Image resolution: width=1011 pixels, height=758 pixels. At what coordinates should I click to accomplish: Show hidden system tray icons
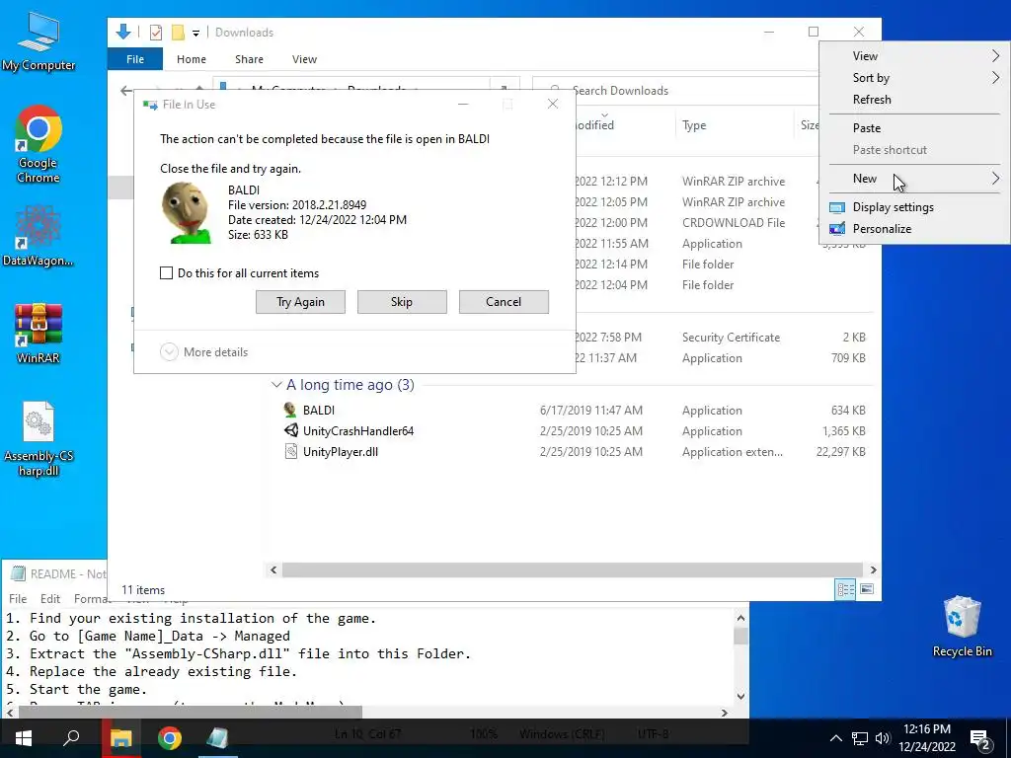[x=835, y=738]
